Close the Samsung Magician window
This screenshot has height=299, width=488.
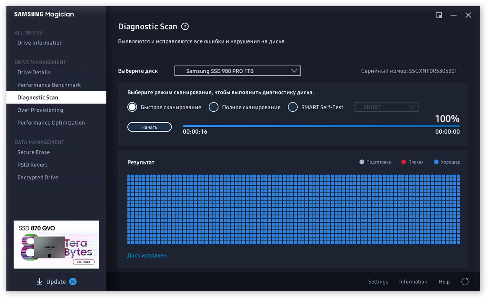[x=468, y=15]
